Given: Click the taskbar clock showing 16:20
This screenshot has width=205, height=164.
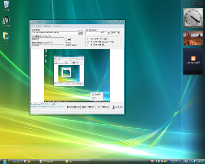Looking at the screenshot, I should click(200, 162).
